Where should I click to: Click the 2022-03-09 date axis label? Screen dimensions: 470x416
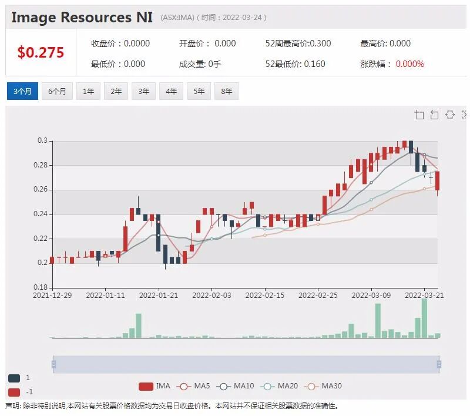[x=371, y=295]
